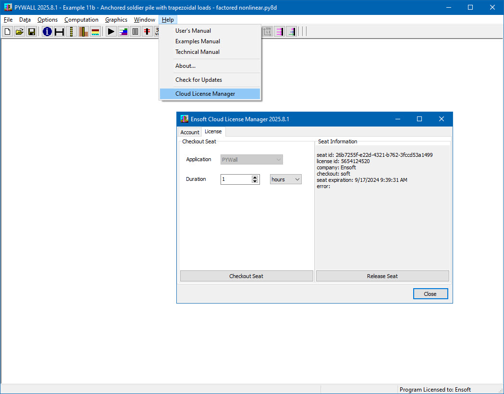Screen dimensions: 504x394
Task: Open the colorful graphics toolbar icon
Action: pos(123,31)
